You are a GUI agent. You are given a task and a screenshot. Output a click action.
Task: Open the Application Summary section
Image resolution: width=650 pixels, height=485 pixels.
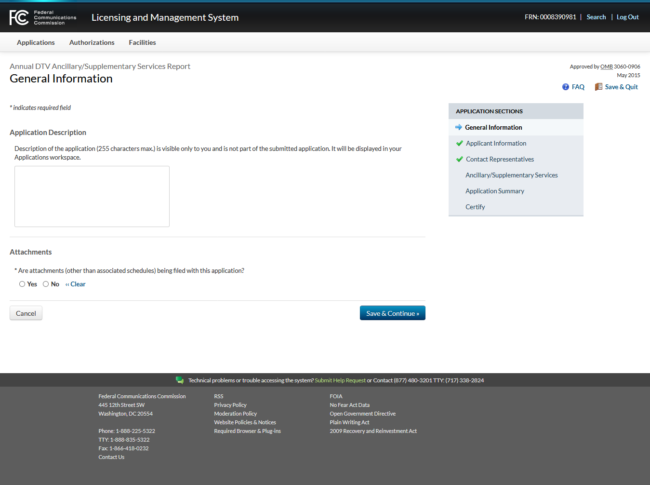coord(494,191)
